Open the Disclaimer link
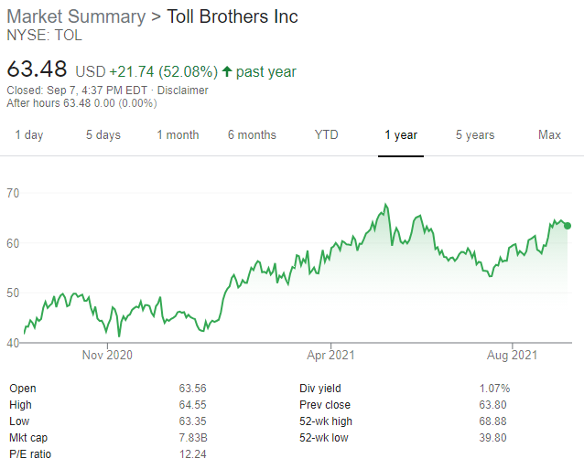This screenshot has height=469, width=584. point(184,91)
